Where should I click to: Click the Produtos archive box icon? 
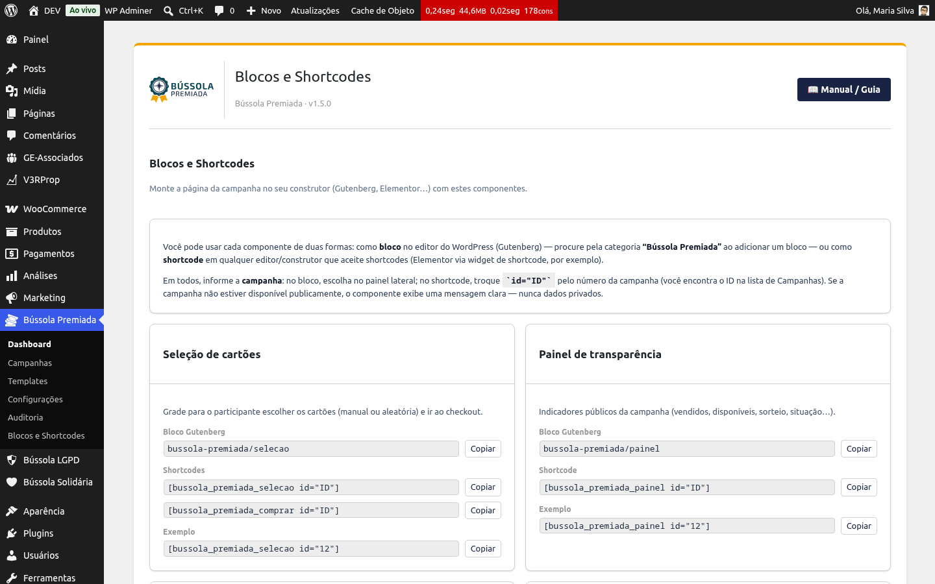[x=12, y=232]
